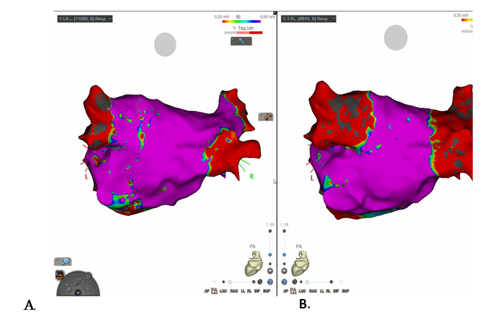Toggle the blue sphere button in right panel
This screenshot has height=332, width=489.
[x=284, y=281]
